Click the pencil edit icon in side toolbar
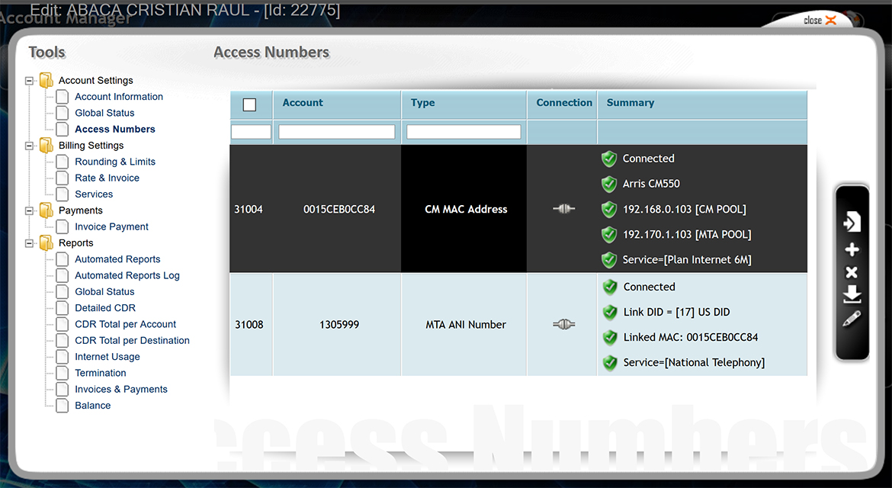 click(852, 319)
